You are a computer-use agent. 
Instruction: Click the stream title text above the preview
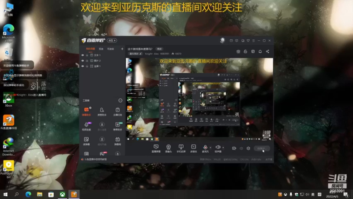(140, 49)
